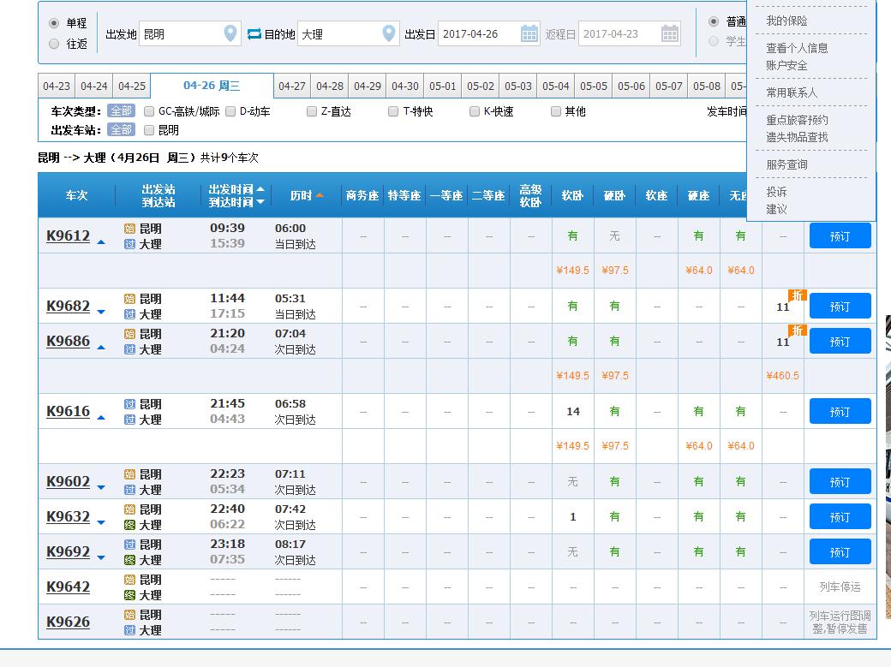Switch to the 04-27 date tab
The height and width of the screenshot is (667, 891).
tap(292, 86)
